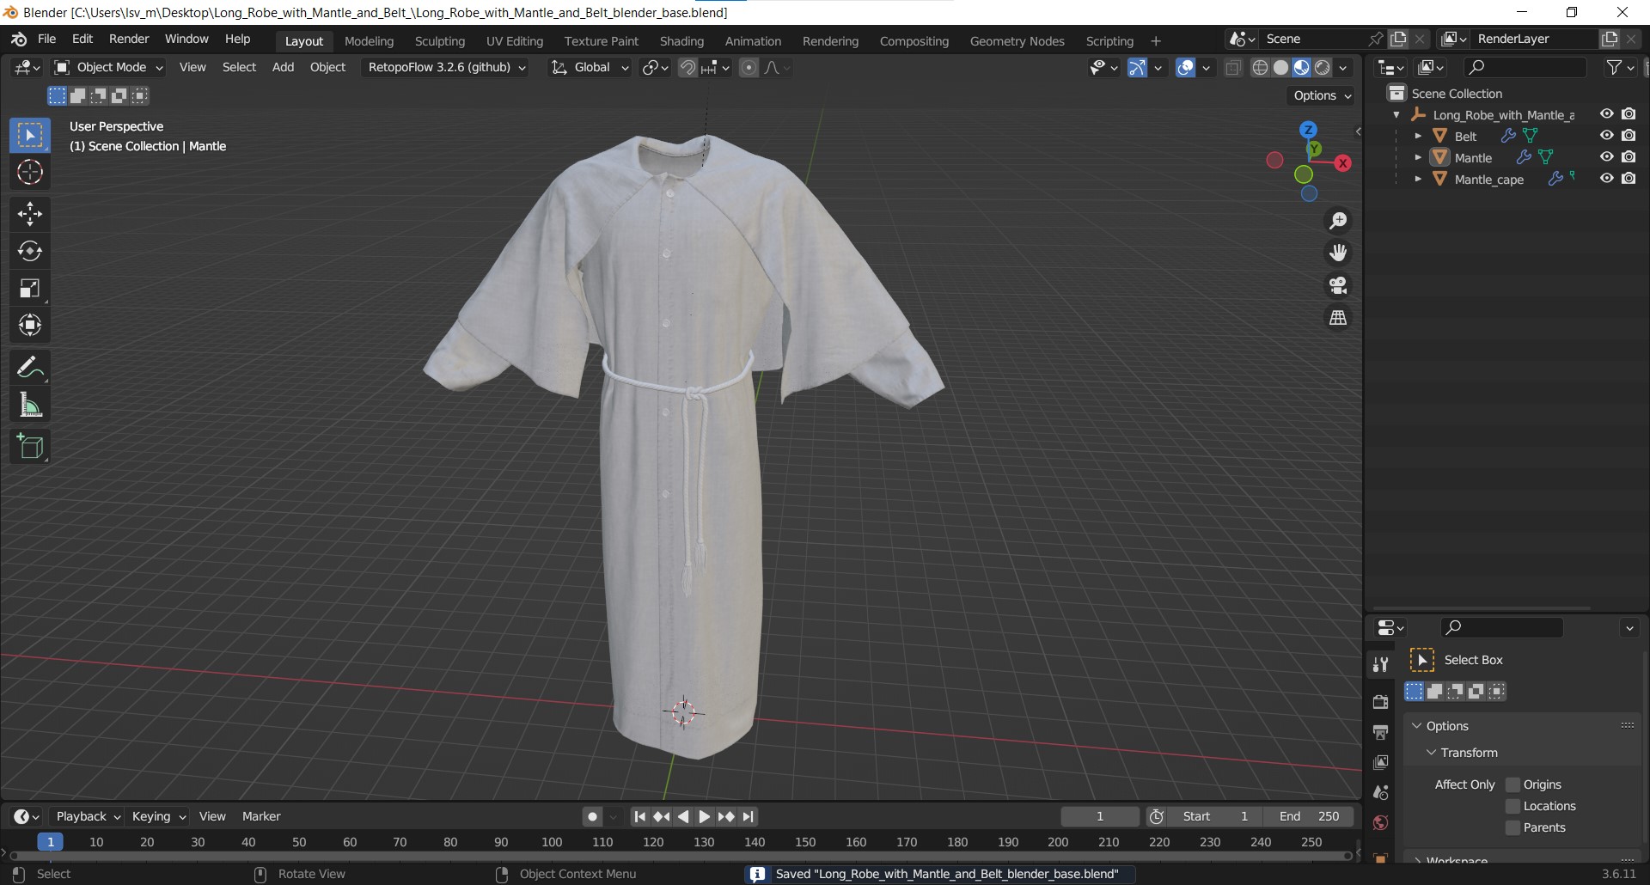Click the Select Box tool in the left toolbar
Image resolution: width=1650 pixels, height=885 pixels.
pyautogui.click(x=30, y=136)
